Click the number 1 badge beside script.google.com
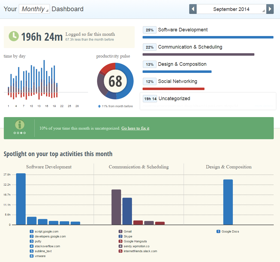This screenshot has width=280, height=262. coord(32,231)
